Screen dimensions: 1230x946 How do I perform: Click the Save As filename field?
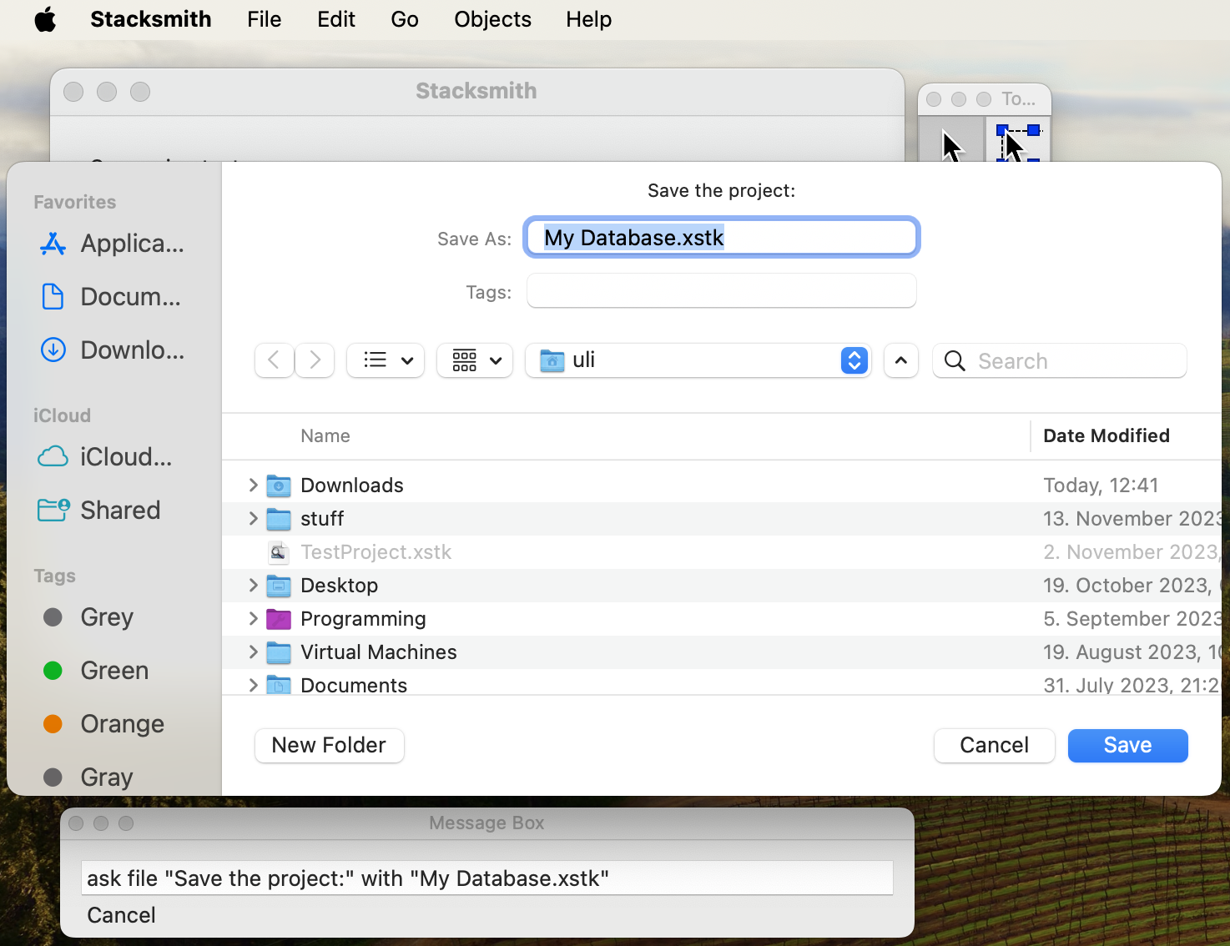click(x=722, y=238)
